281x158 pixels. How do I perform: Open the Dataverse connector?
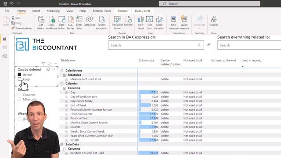click(90, 21)
